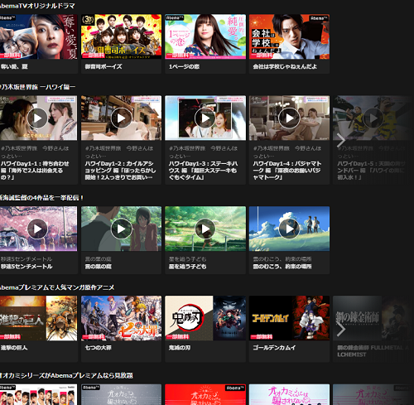Screen dimensions: 414x405
Task: Open the 七つの大罪 anime thumbnail
Action: (121, 318)
